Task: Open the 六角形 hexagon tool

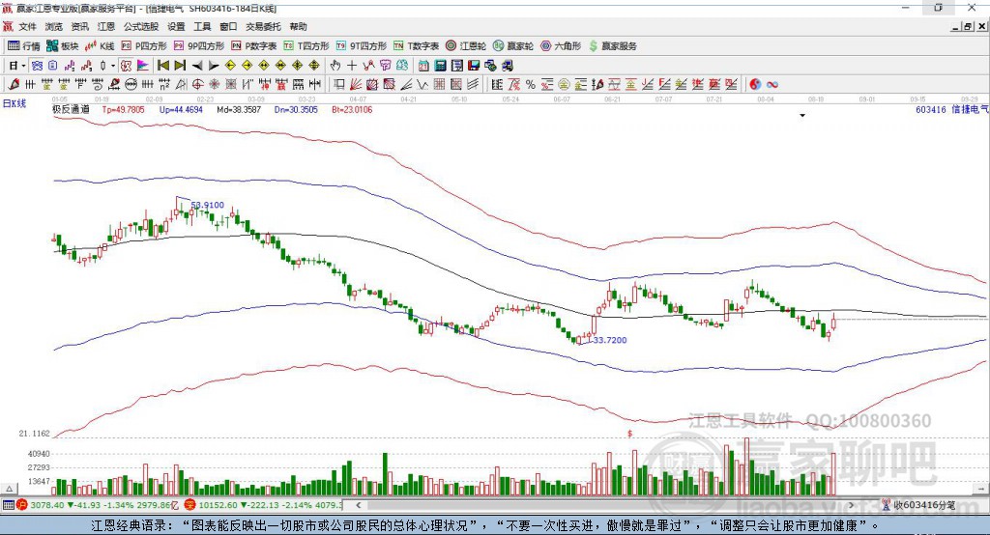Action: (x=561, y=46)
